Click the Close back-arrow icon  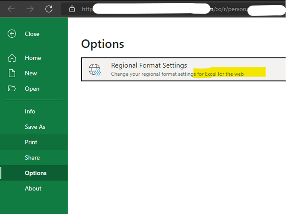coord(12,34)
